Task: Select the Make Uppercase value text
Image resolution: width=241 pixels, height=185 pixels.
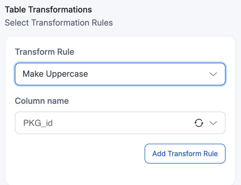Action: (55, 74)
